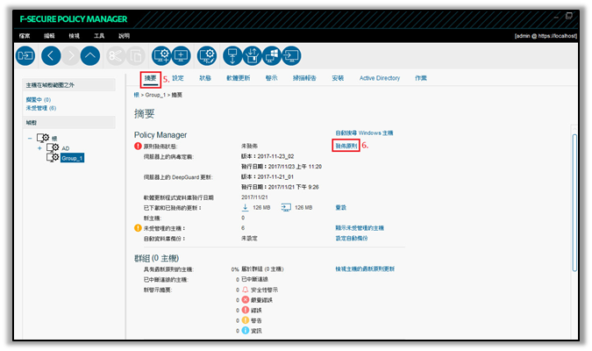This screenshot has width=592, height=351.
Task: Open the 編輯 menu
Action: (x=49, y=36)
